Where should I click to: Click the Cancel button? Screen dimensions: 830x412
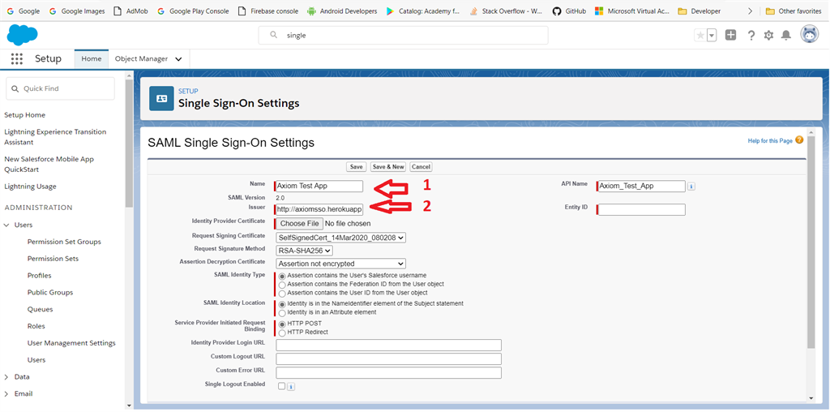click(421, 167)
